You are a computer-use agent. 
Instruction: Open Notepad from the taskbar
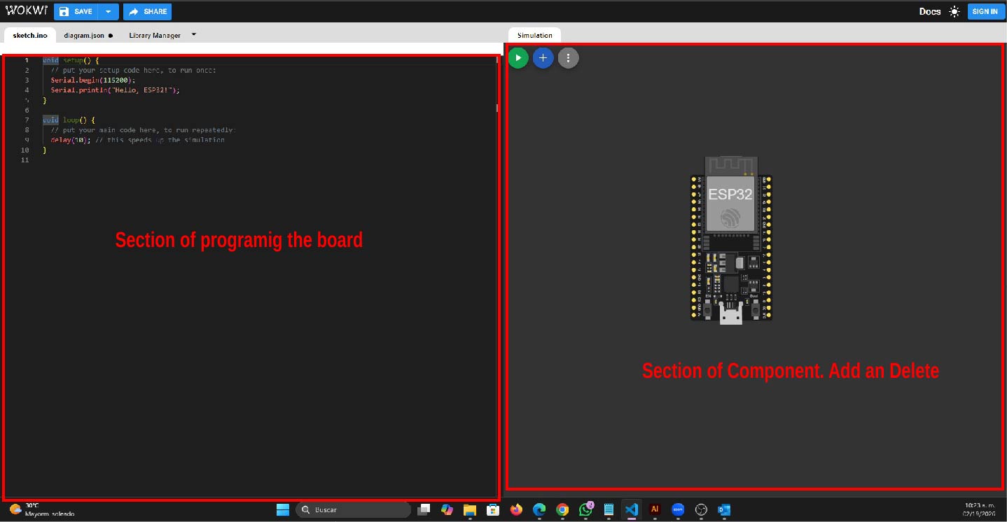609,509
